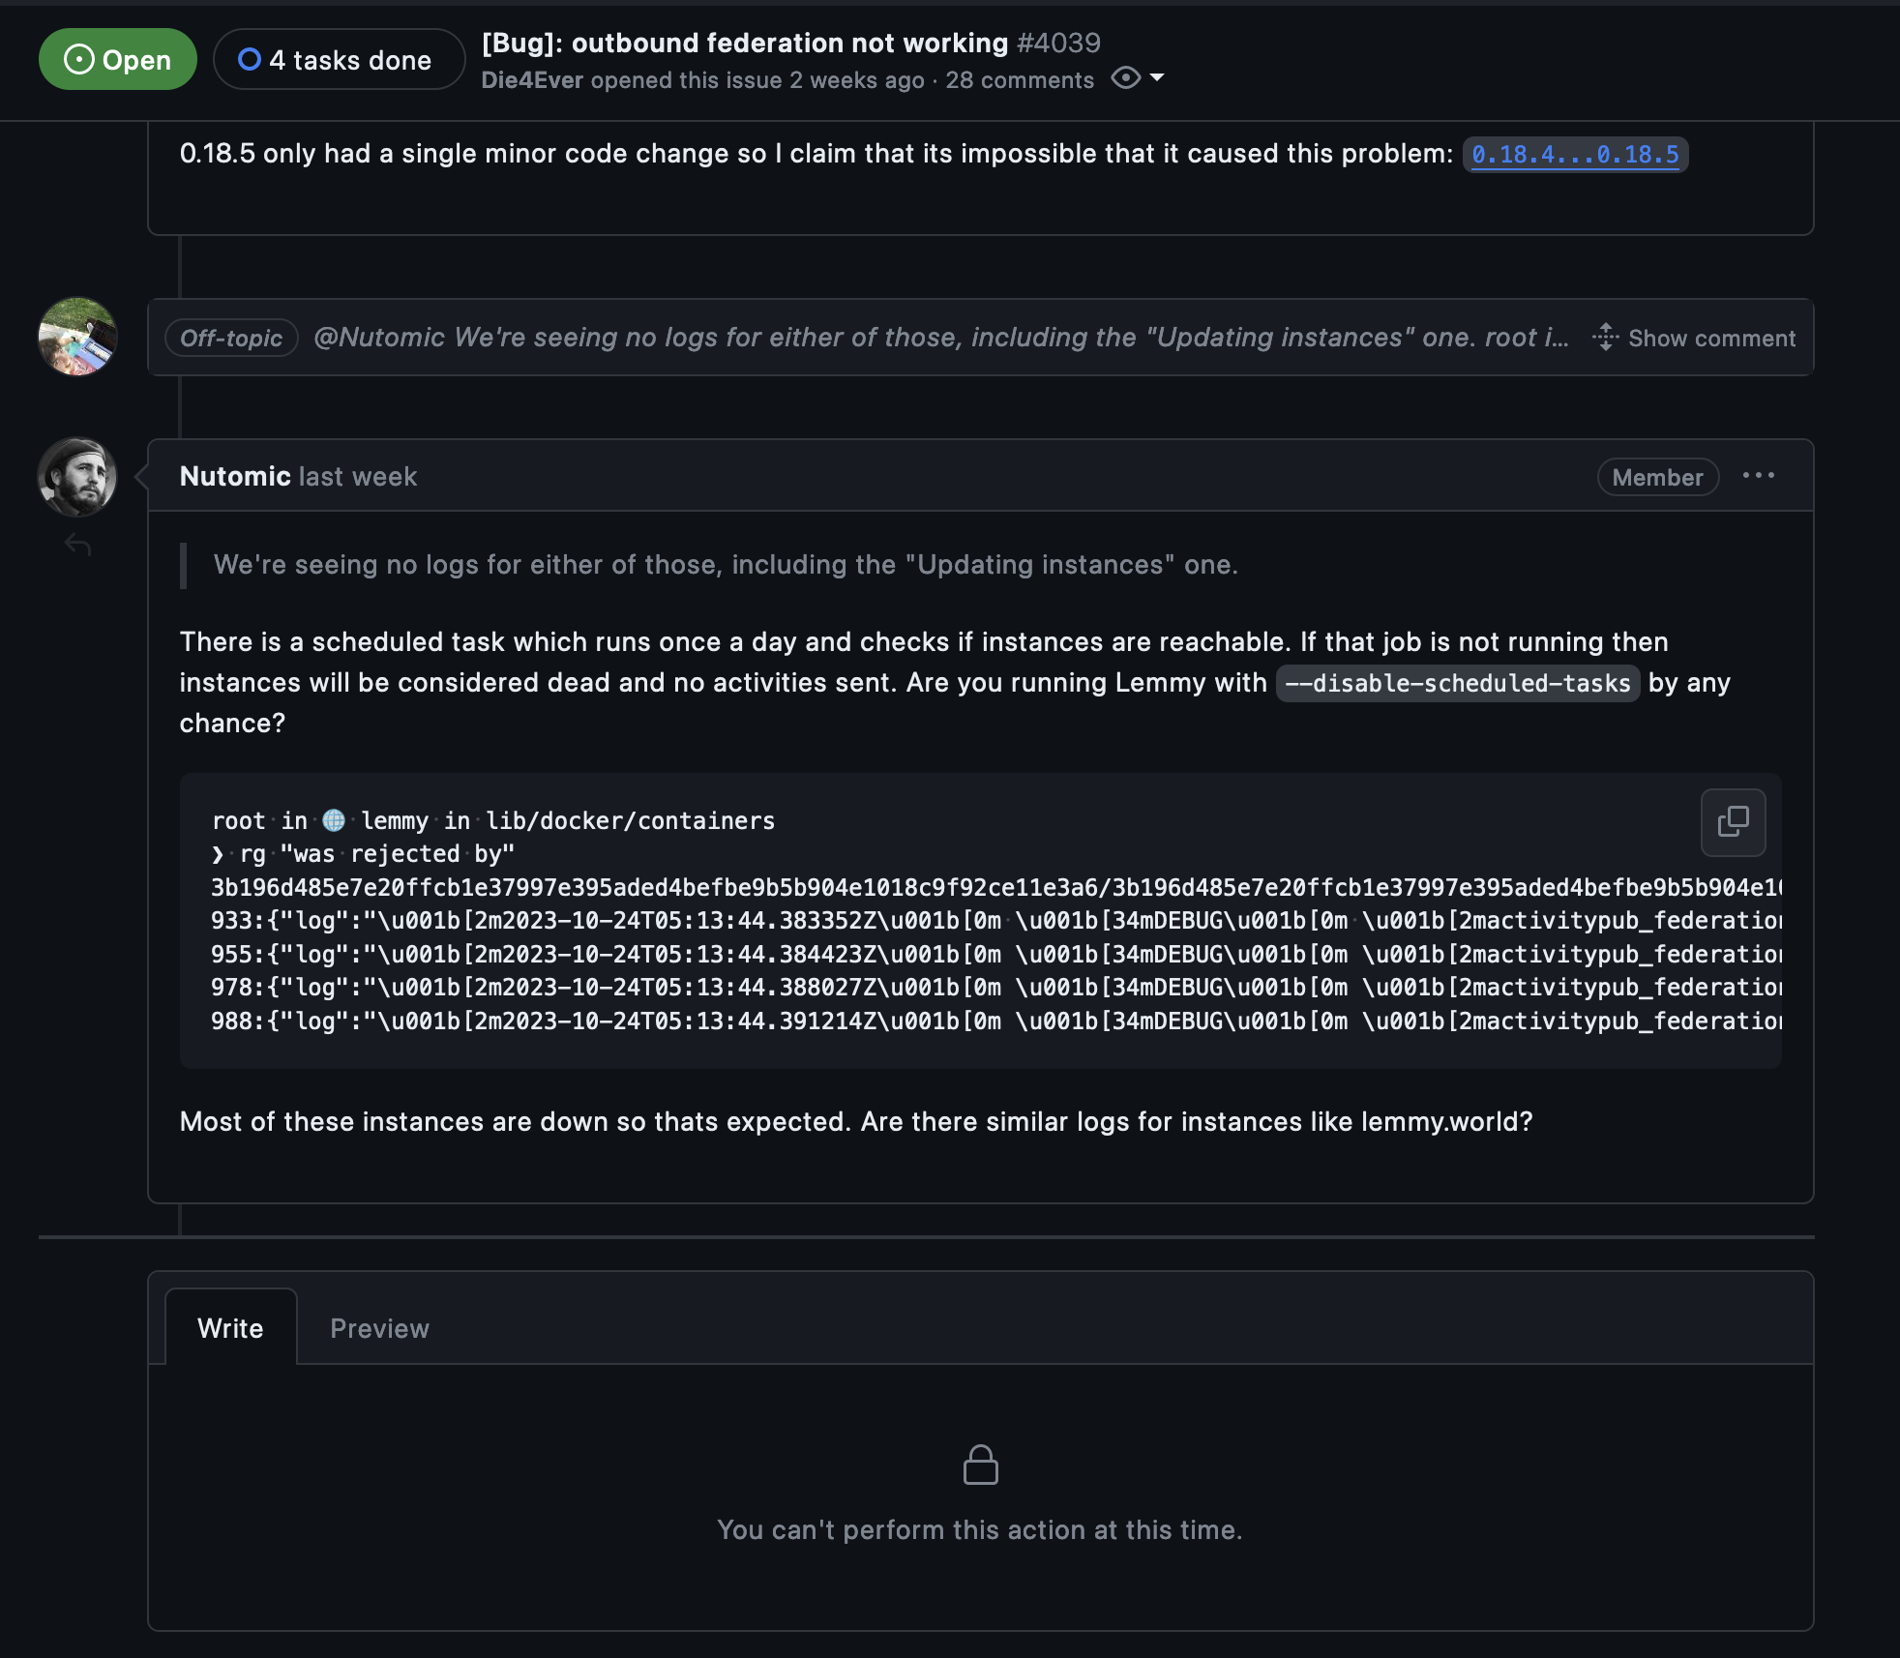Click the reply arrow under Nutomic's avatar

pyautogui.click(x=77, y=546)
